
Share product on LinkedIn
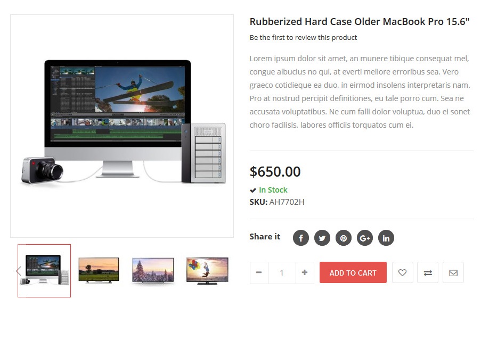pyautogui.click(x=386, y=238)
